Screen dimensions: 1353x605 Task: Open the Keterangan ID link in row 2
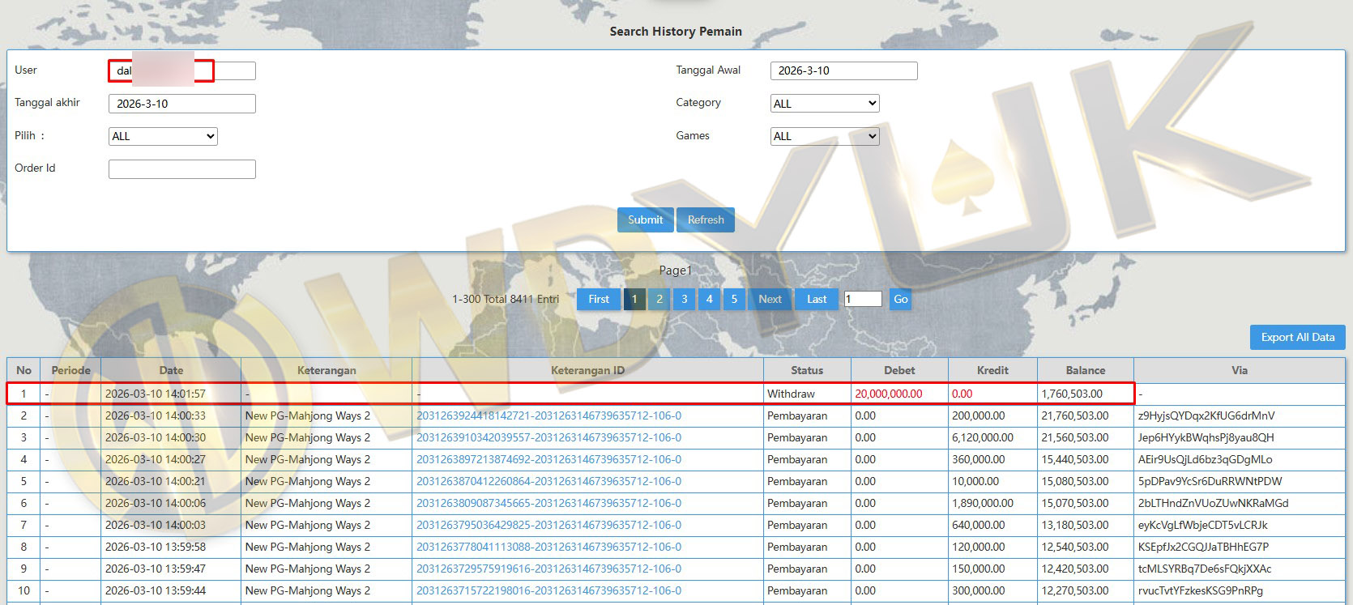[x=548, y=415]
